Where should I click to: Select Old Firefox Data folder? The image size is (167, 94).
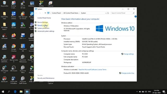4,15
